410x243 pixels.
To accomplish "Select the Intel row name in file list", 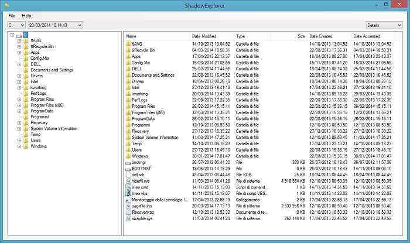I will point(135,87).
